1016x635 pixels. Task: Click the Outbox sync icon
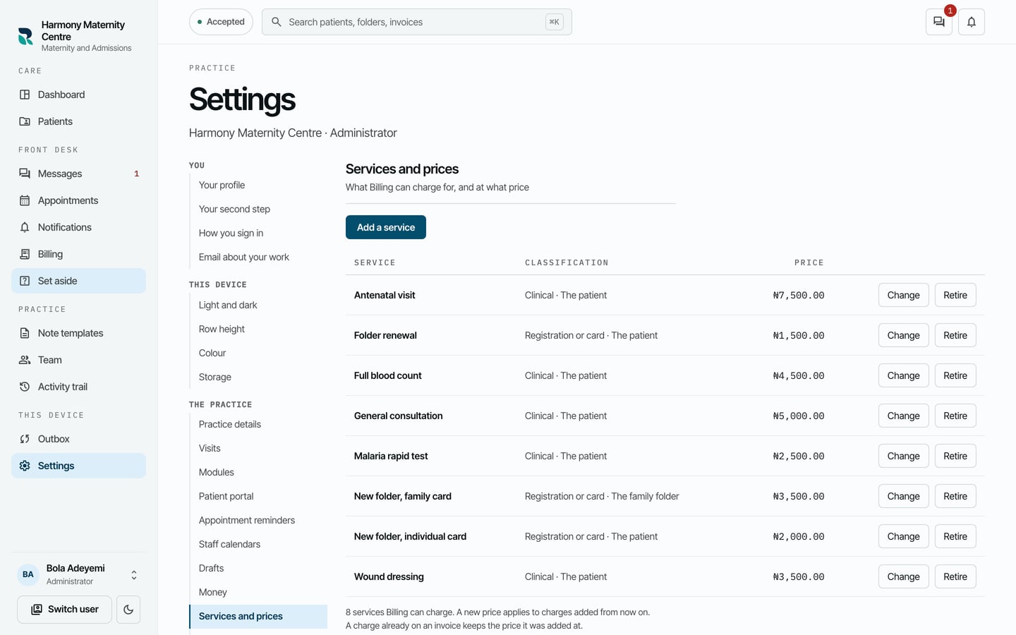[25, 439]
